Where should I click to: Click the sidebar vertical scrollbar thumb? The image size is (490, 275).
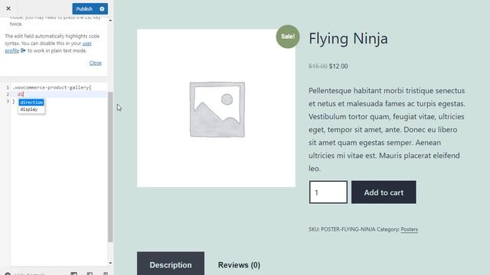point(110,167)
